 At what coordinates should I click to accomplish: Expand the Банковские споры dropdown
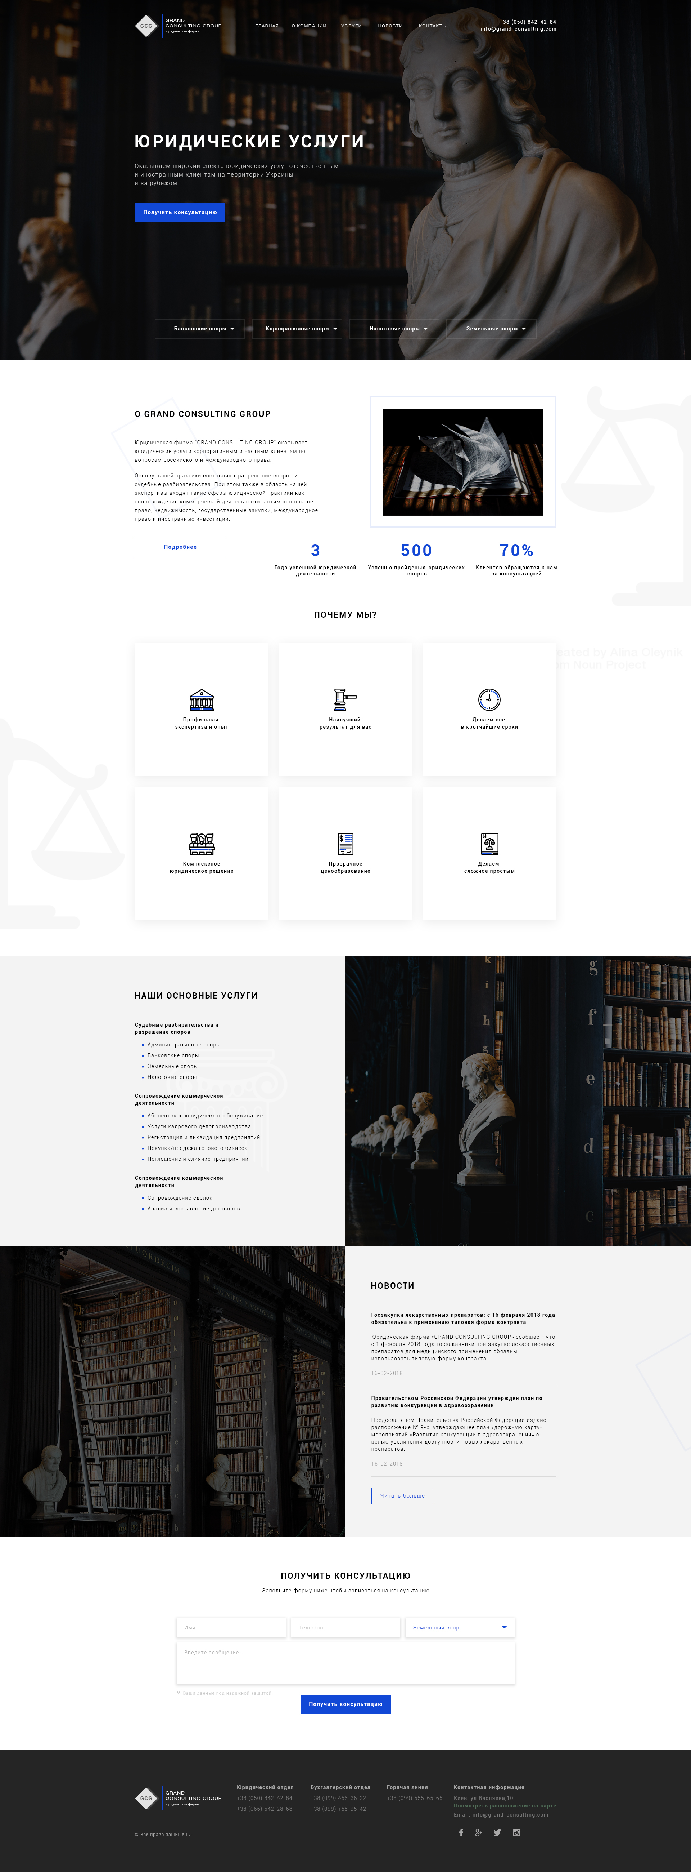tap(200, 329)
